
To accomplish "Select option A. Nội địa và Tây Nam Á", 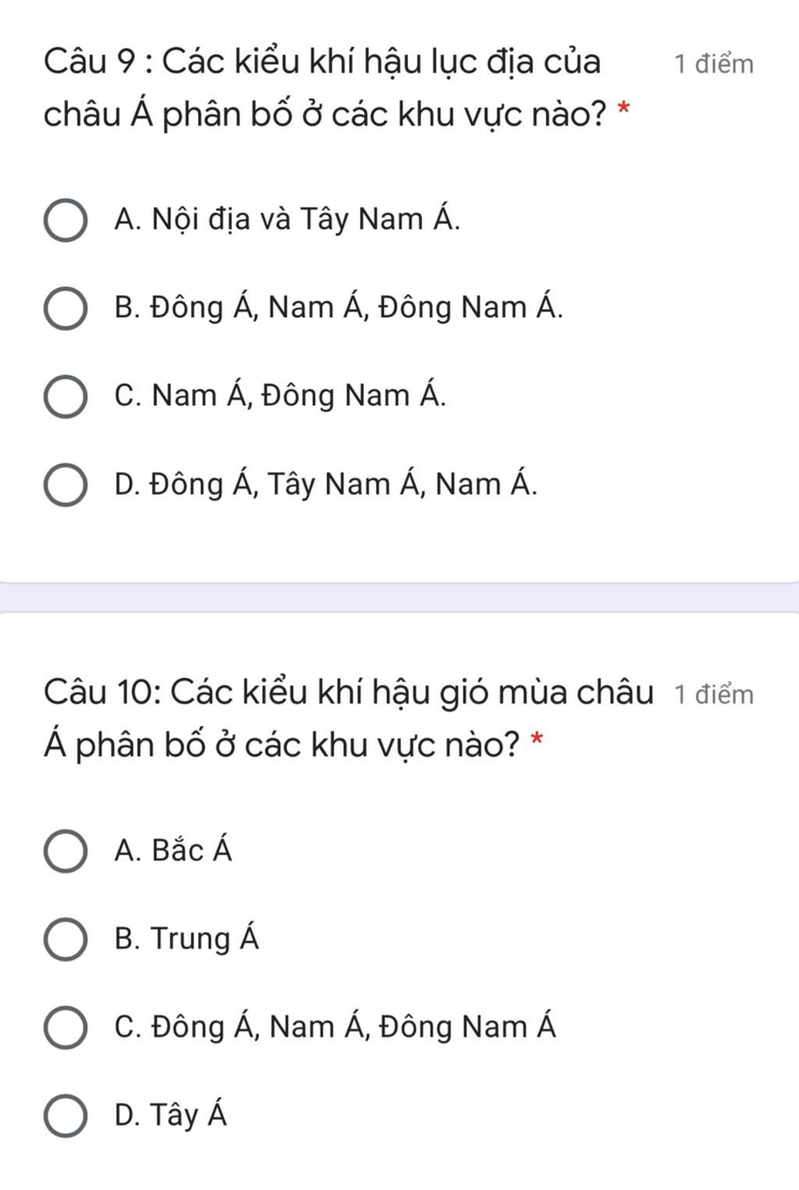I will click(65, 221).
